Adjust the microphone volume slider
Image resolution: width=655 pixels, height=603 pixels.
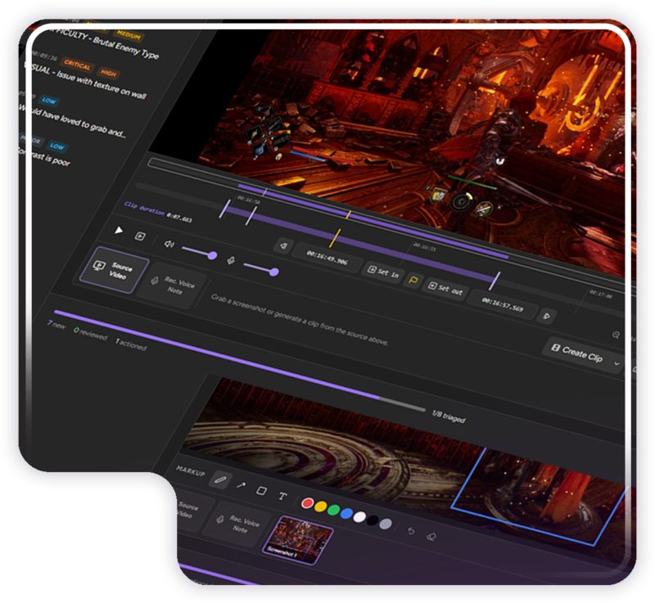261,268
